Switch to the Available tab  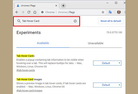point(43,43)
